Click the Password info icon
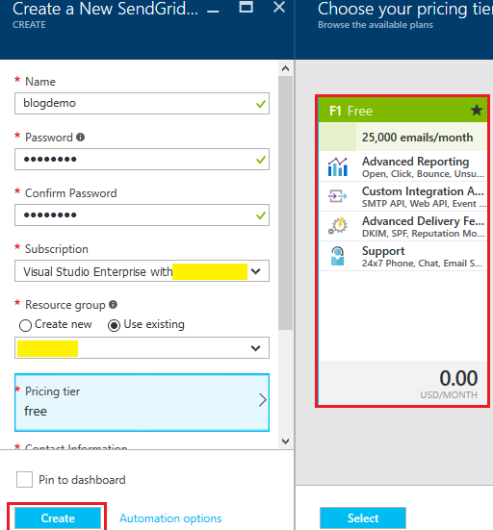The width and height of the screenshot is (493, 530). [x=80, y=138]
